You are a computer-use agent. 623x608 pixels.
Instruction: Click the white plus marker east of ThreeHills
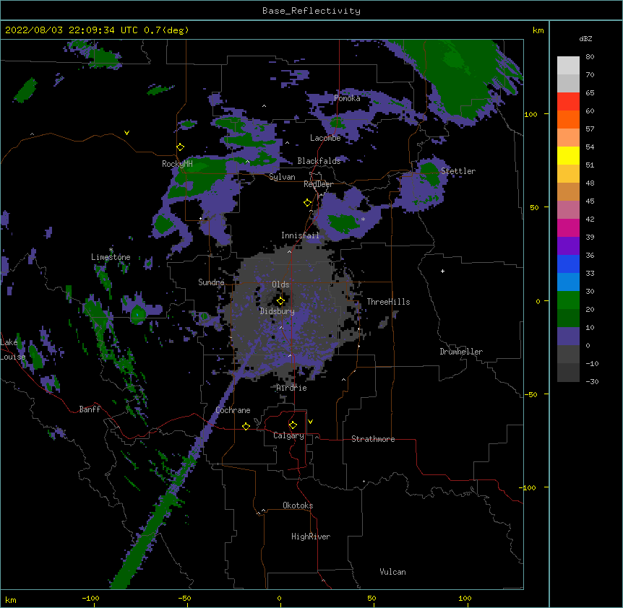[x=442, y=271]
